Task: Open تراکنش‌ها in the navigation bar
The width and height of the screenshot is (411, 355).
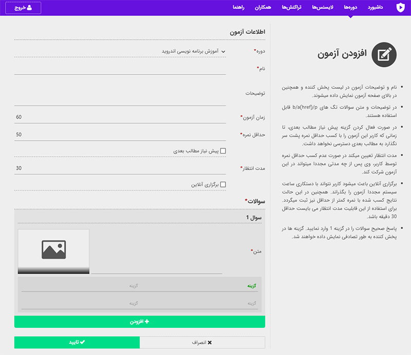Action: (291, 7)
